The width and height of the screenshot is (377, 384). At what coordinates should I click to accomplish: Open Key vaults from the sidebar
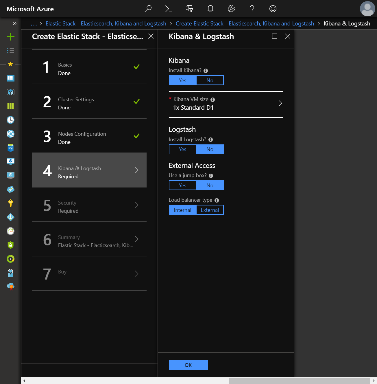pyautogui.click(x=10, y=203)
